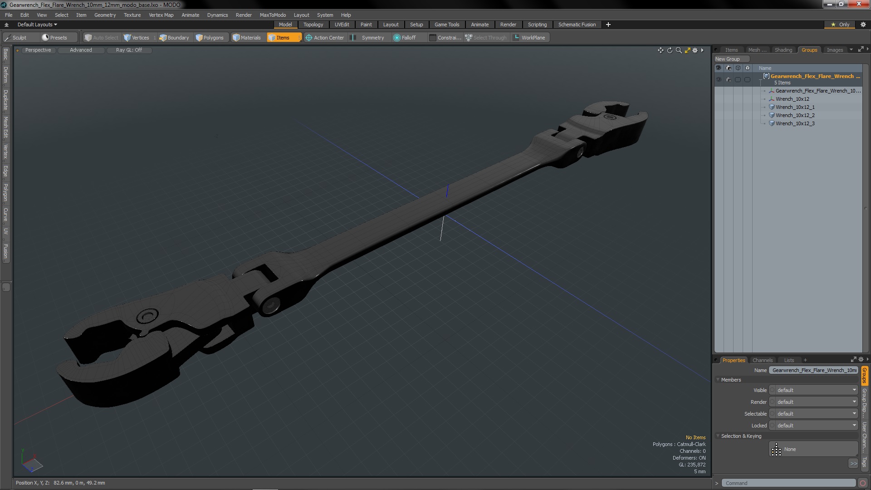Switch to the Schematic Fusion tab

(577, 24)
